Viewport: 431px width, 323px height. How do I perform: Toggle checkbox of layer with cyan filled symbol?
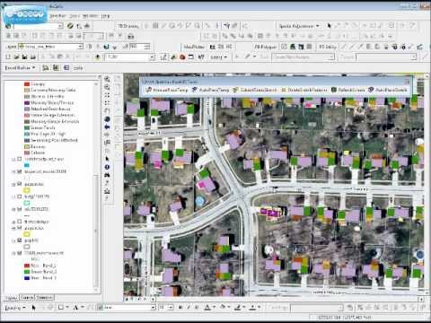20,159
